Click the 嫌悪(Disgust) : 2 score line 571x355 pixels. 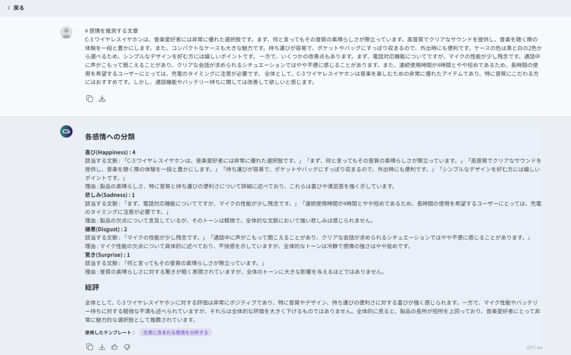point(106,229)
